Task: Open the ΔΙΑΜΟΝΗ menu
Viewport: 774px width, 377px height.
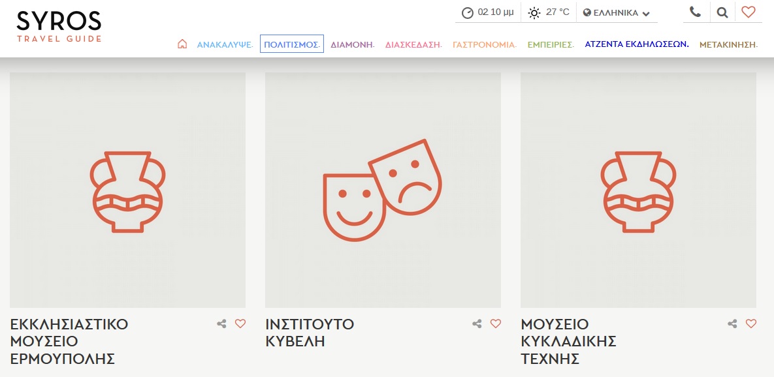Action: pyautogui.click(x=353, y=44)
